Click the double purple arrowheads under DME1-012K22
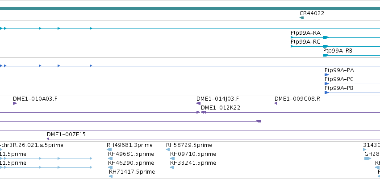380x179 pixels. pos(203,112)
